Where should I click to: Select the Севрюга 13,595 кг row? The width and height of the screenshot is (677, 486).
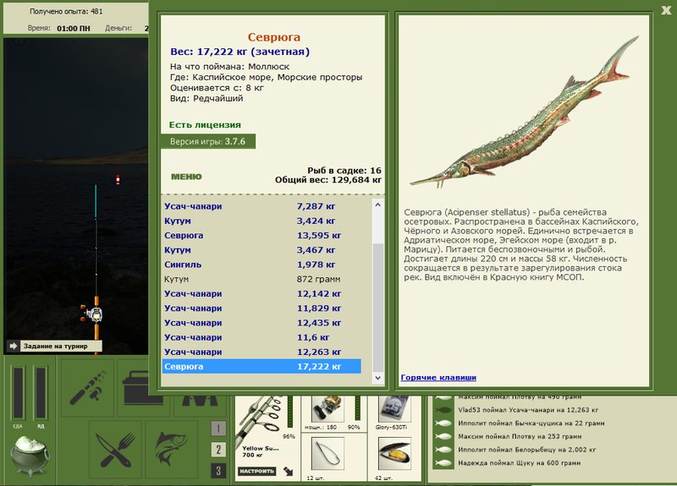coord(261,236)
